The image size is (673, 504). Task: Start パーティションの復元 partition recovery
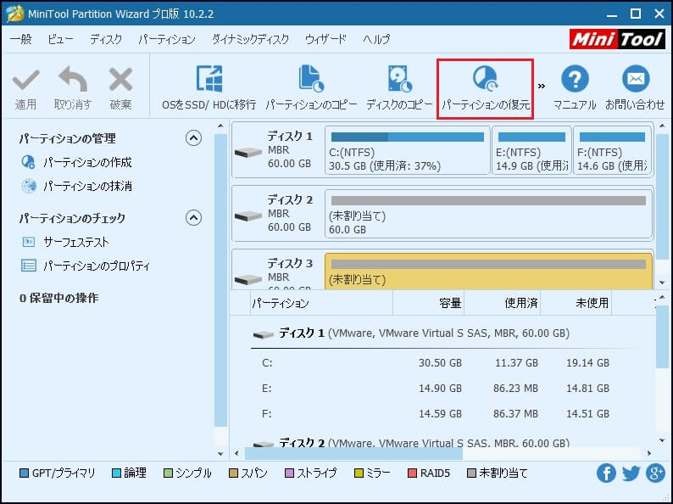pos(486,89)
